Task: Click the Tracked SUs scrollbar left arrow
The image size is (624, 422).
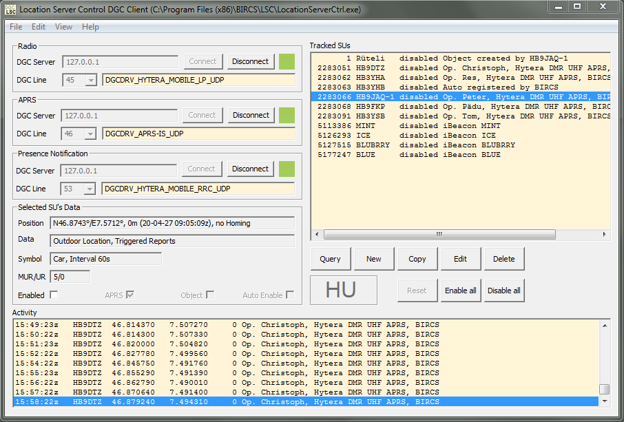Action: (x=316, y=235)
